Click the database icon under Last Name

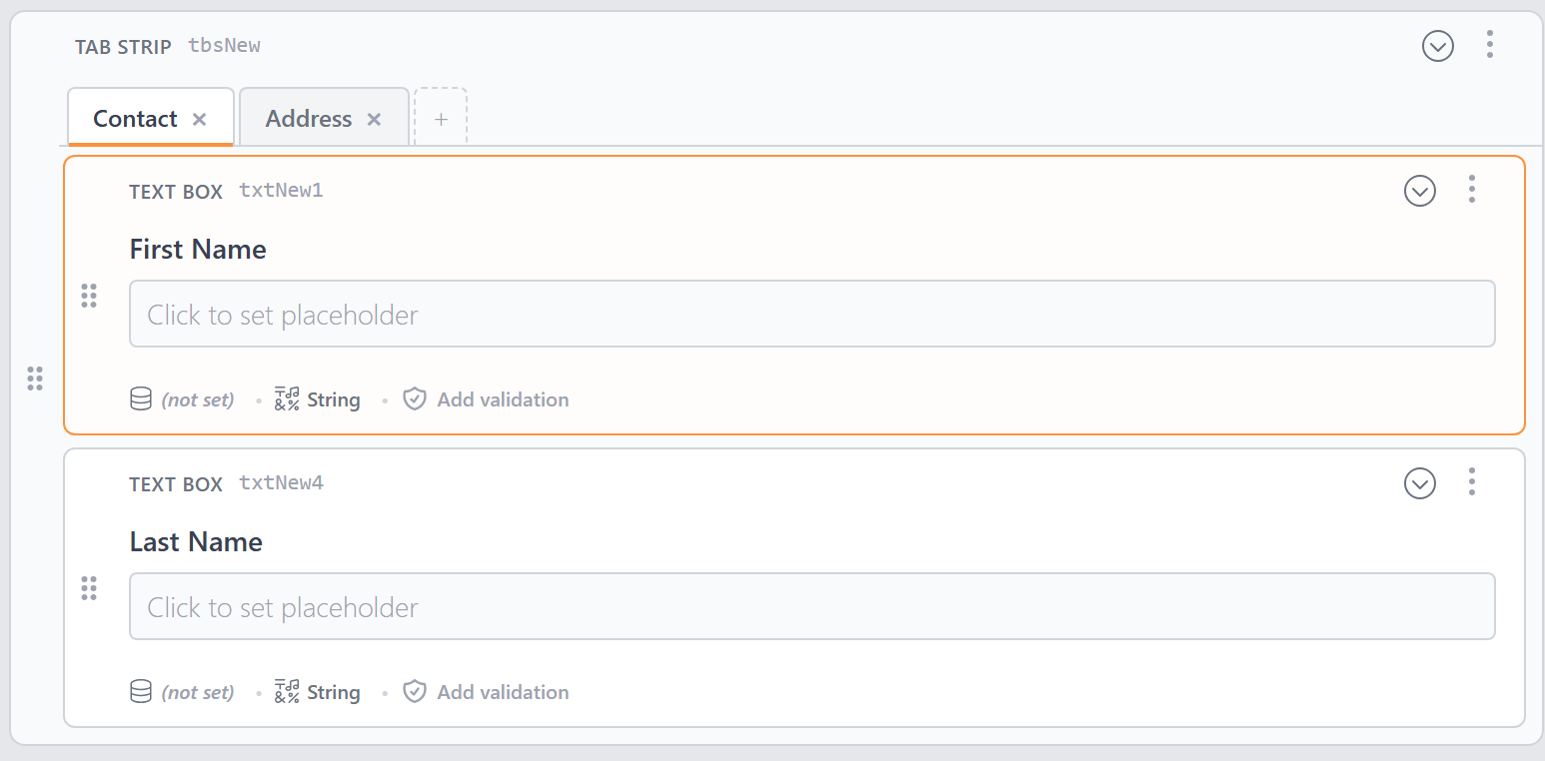pyautogui.click(x=141, y=692)
